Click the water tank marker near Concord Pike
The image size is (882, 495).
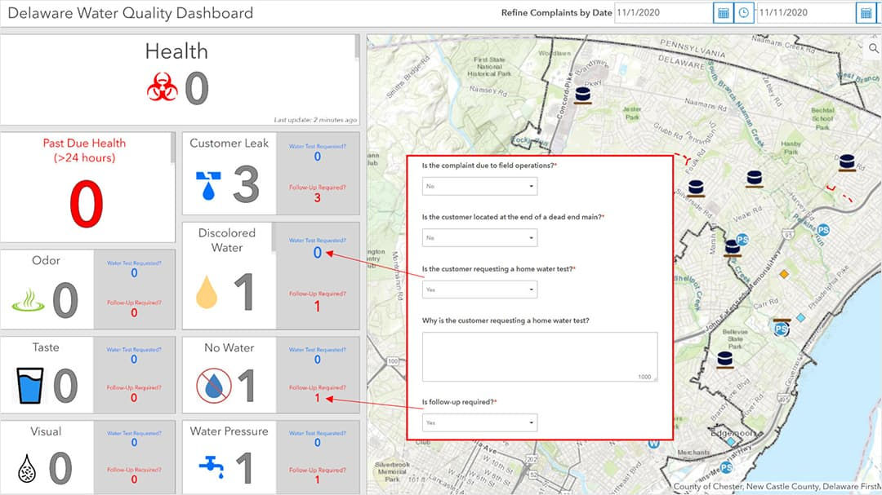[582, 92]
